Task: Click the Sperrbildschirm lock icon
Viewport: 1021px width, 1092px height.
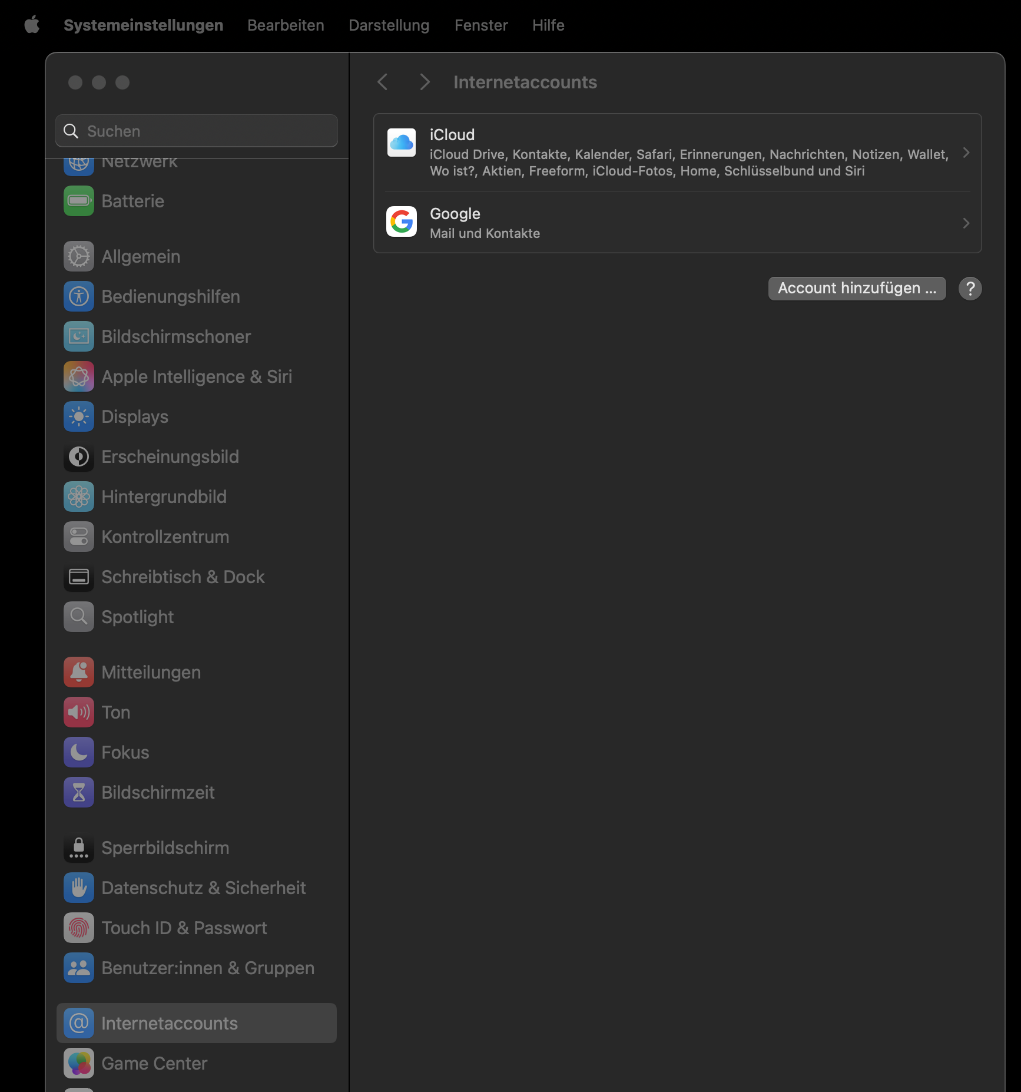Action: coord(79,848)
